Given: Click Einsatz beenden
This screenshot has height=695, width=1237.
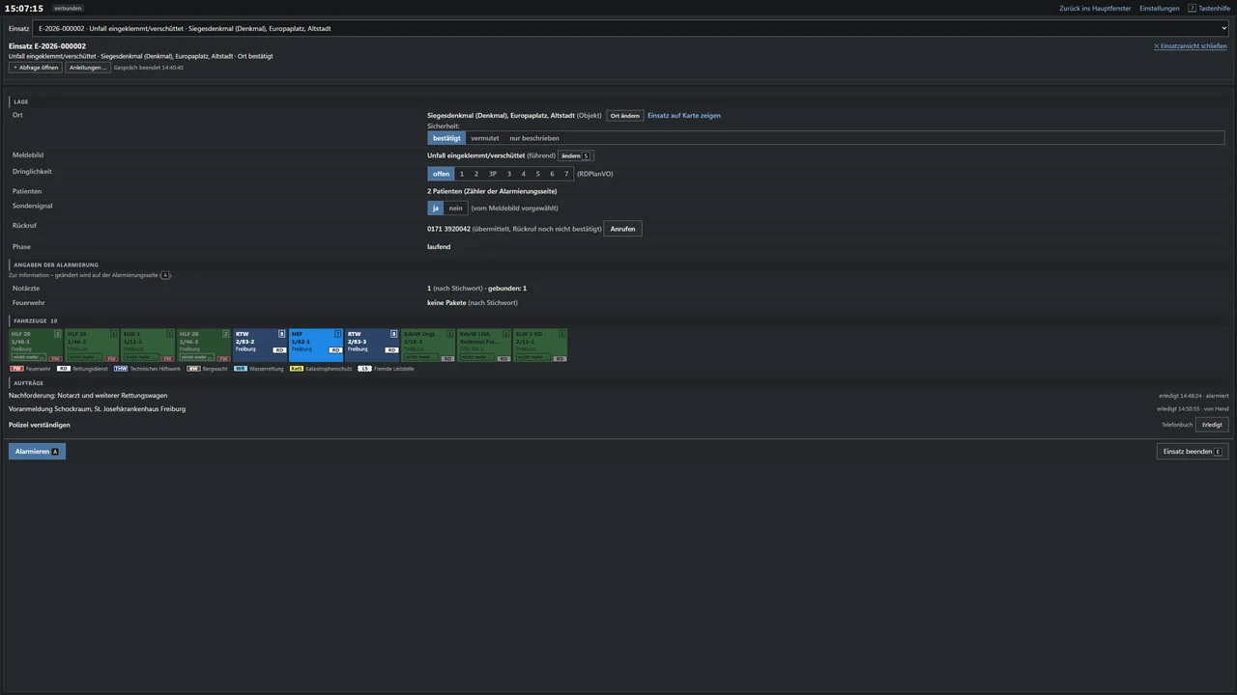Looking at the screenshot, I should click(x=1193, y=452).
